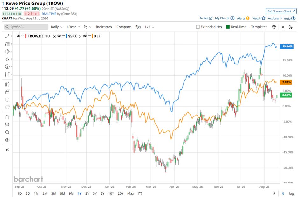The width and height of the screenshot is (299, 197).
Task: Click the Notes edit icon
Action: coord(211,18)
